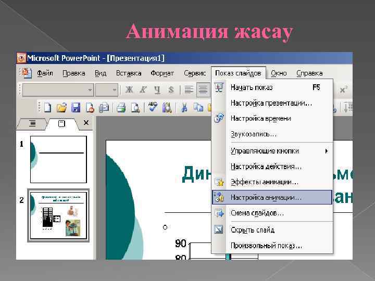
Task: Open the Окно menu
Action: click(279, 73)
